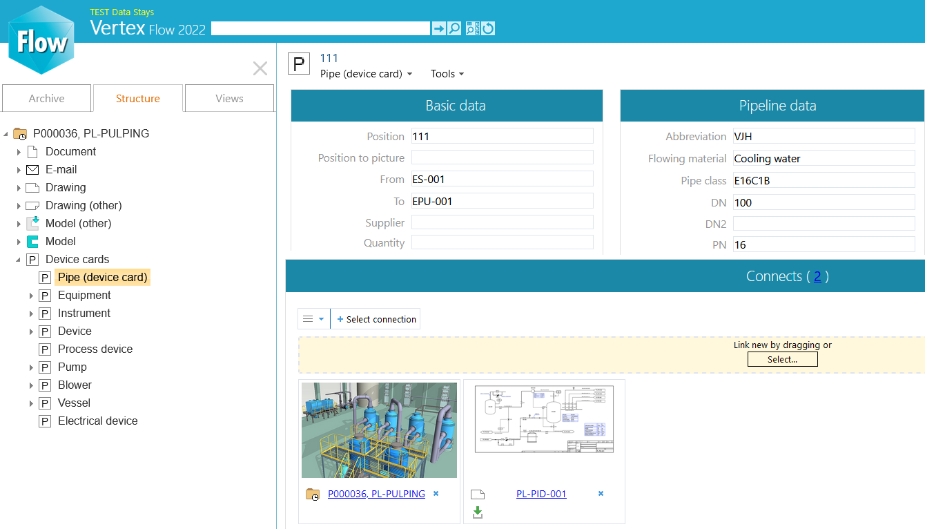Screen dimensions: 925x529
Task: Open the Pipe (device card) dropdown menu
Action: point(366,74)
